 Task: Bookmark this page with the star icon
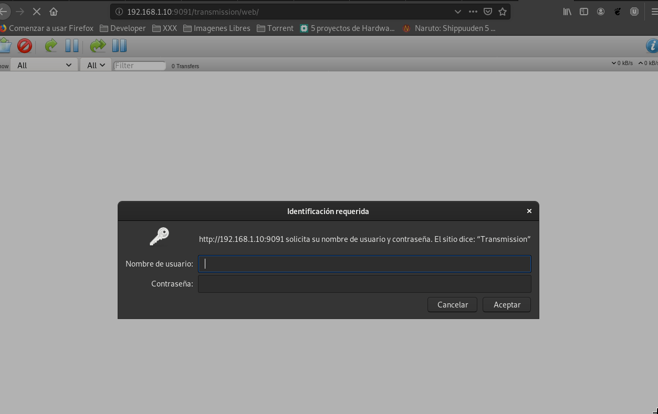[503, 12]
